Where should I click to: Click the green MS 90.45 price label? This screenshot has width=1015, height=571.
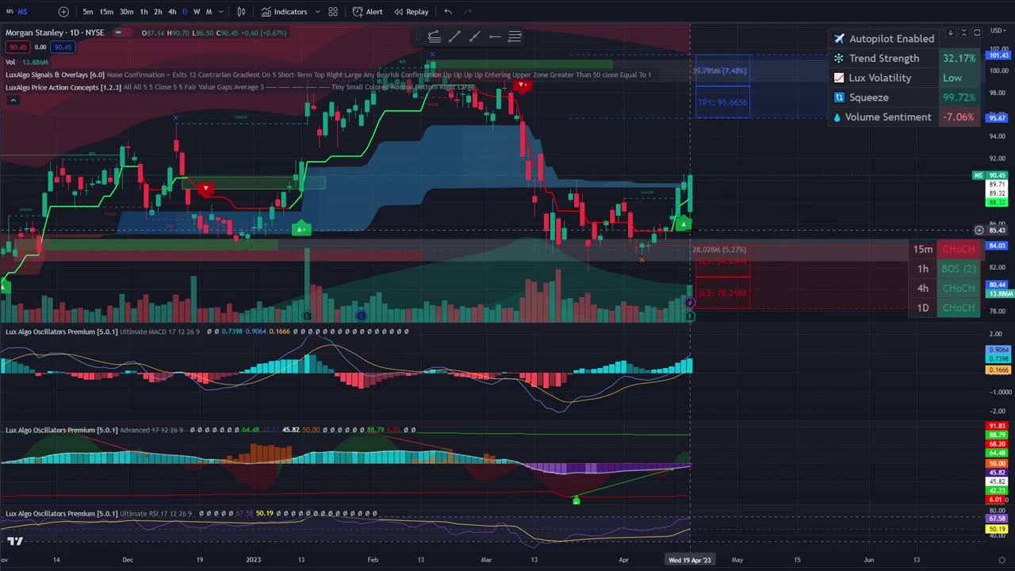click(990, 175)
